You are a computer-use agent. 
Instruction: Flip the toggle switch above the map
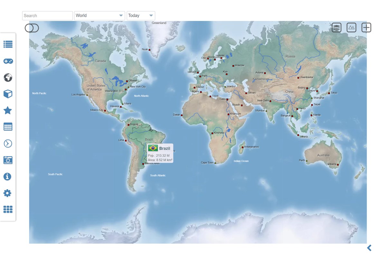[32, 28]
